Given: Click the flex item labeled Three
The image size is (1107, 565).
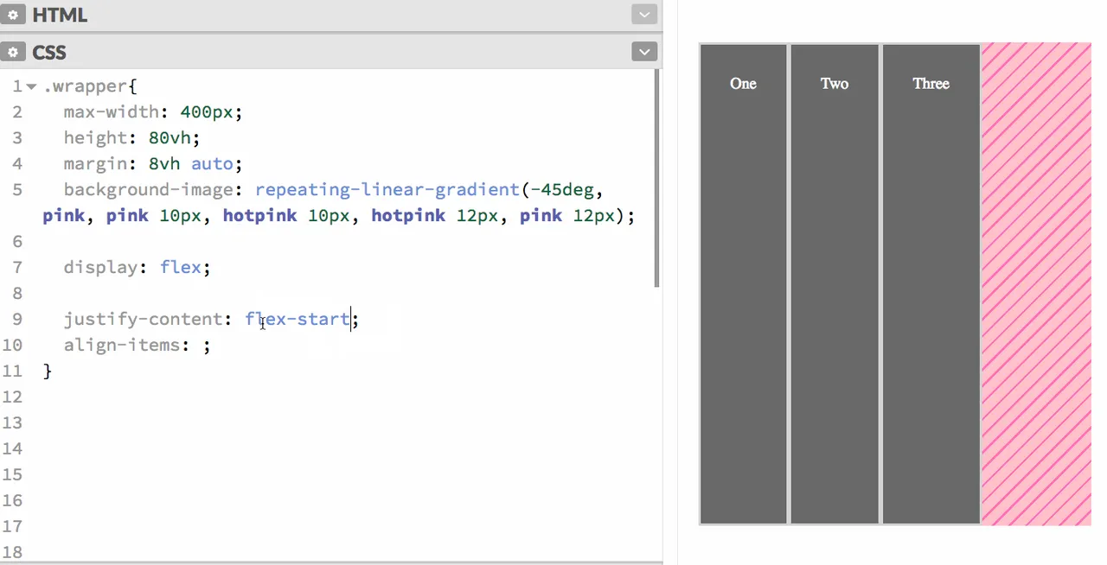Looking at the screenshot, I should (931, 283).
